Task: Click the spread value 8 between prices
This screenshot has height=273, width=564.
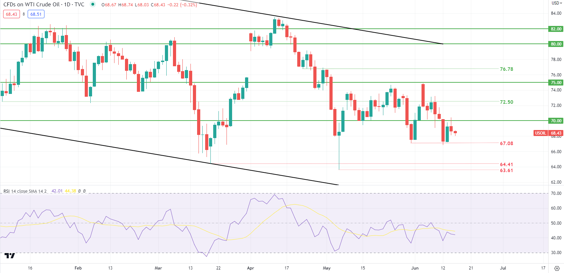Action: coord(24,14)
